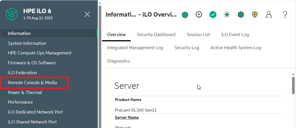Screen dimensions: 296x128
Task: Select Power & Thermal in sidebar
Action: (x=25, y=93)
